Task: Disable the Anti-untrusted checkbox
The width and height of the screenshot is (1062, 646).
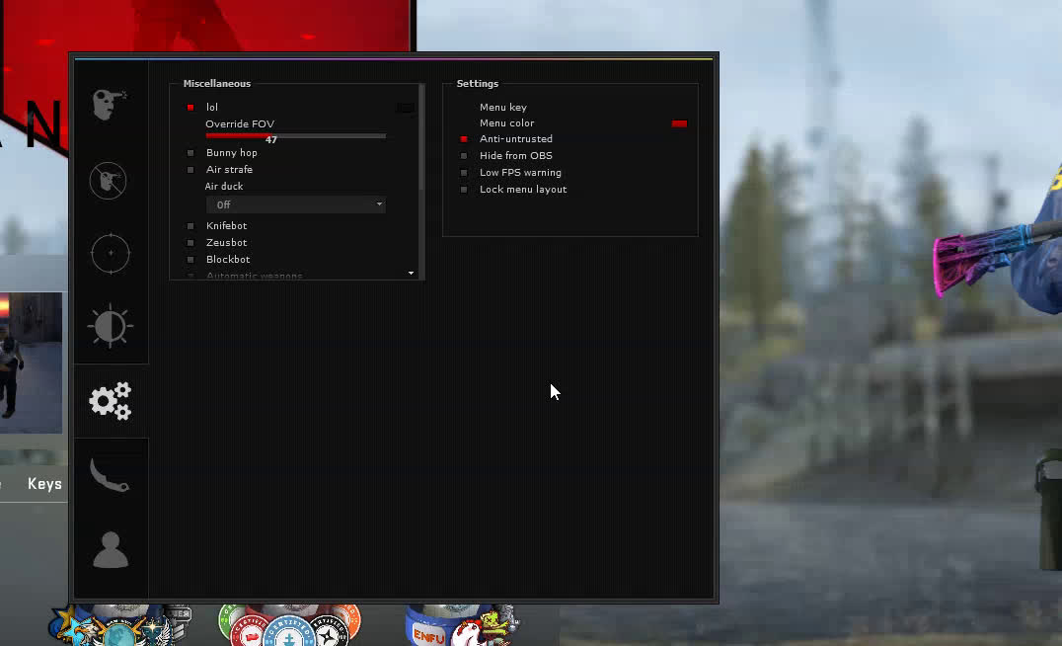Action: pos(464,139)
